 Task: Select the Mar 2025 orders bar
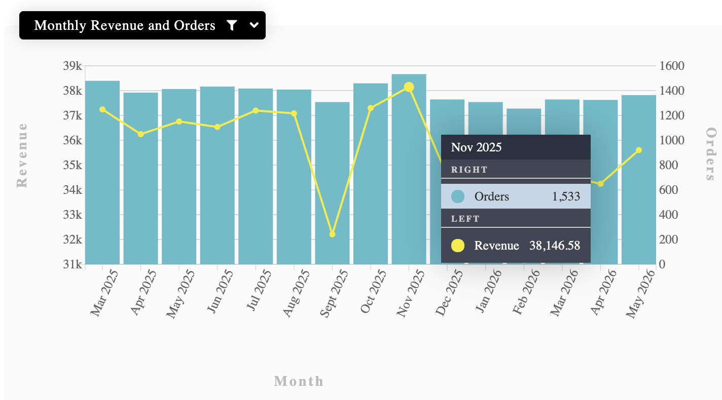[x=102, y=173]
